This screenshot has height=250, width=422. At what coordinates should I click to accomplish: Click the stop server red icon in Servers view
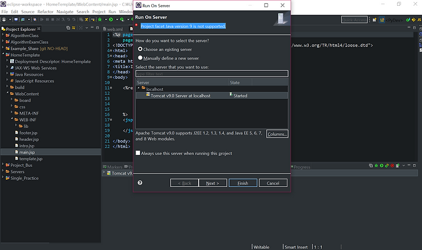tap(392, 166)
